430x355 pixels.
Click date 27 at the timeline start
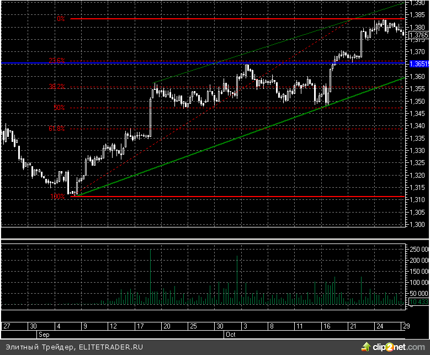(6, 326)
